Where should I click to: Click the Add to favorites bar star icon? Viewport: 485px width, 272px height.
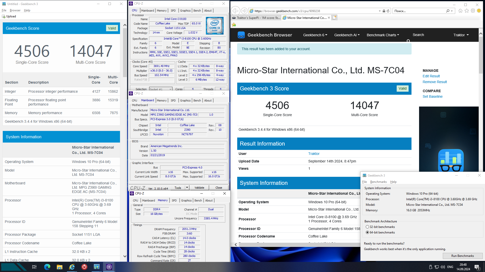coord(234,25)
